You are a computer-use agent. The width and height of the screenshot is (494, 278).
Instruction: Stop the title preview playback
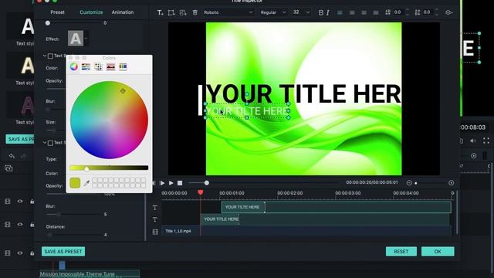pos(180,183)
